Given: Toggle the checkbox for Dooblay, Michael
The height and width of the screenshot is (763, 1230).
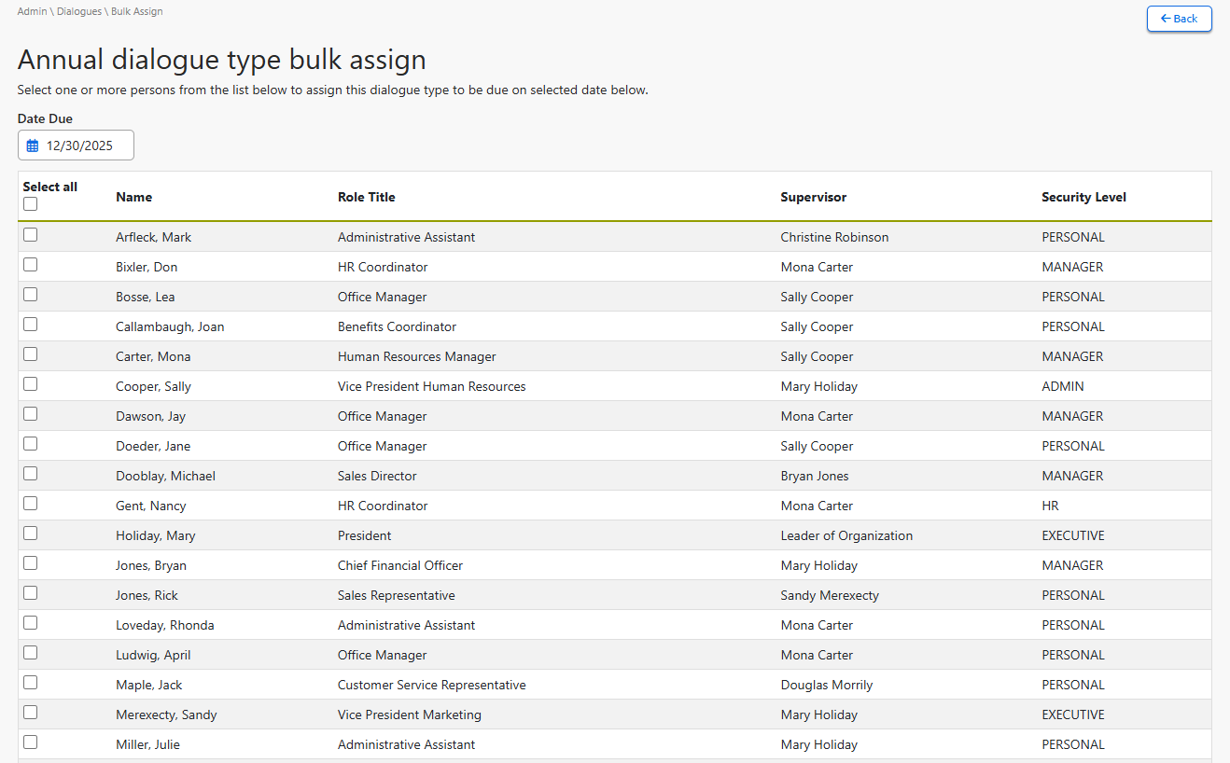Looking at the screenshot, I should (x=31, y=474).
